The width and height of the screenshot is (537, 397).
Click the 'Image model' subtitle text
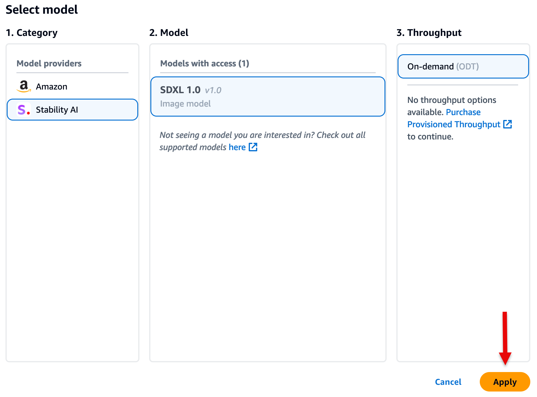pyautogui.click(x=185, y=104)
